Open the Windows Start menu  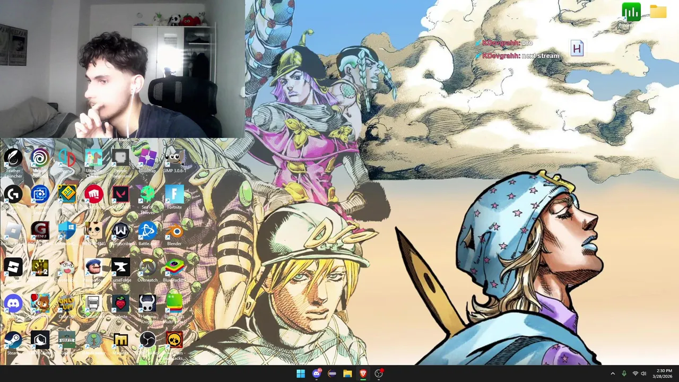coord(301,374)
